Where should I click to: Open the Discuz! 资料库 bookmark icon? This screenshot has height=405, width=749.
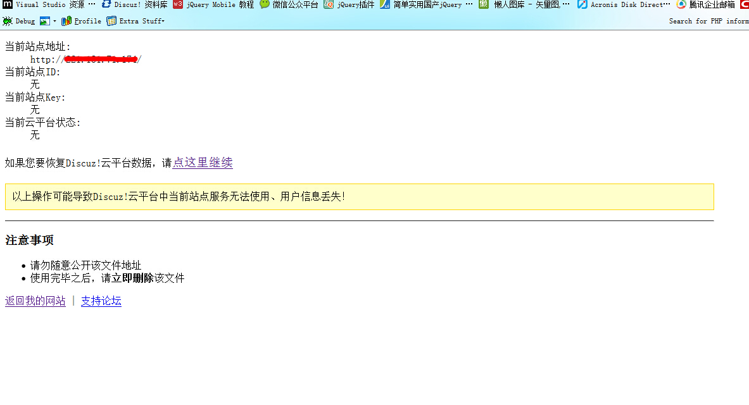[106, 4]
